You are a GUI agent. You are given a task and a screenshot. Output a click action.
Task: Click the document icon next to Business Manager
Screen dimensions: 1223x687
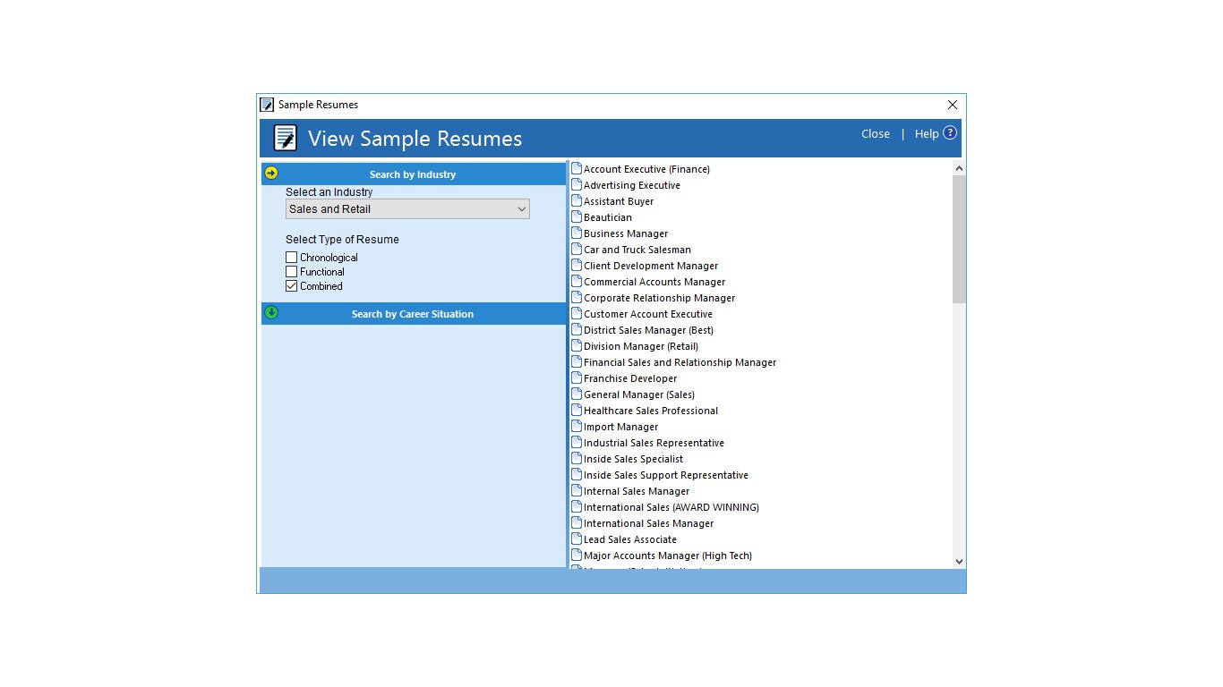coord(577,233)
